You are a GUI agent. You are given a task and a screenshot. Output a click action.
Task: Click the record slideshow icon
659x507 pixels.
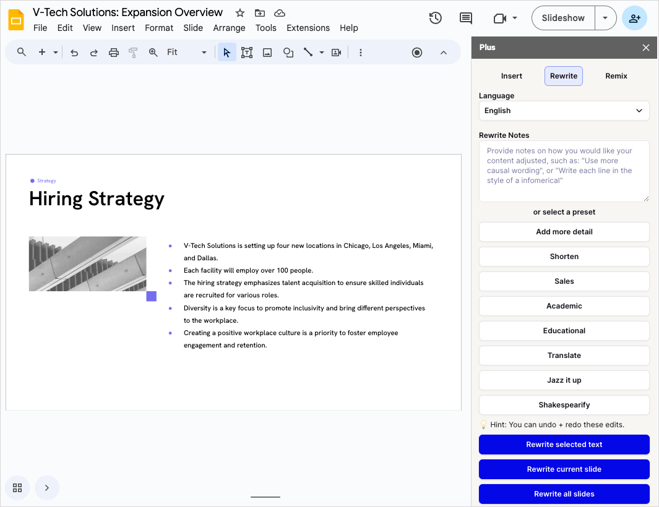(417, 53)
